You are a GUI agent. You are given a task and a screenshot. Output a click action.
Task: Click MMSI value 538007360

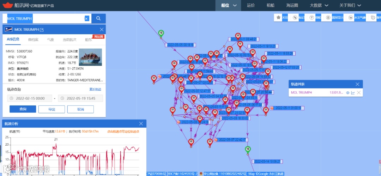pyautogui.click(x=25, y=51)
